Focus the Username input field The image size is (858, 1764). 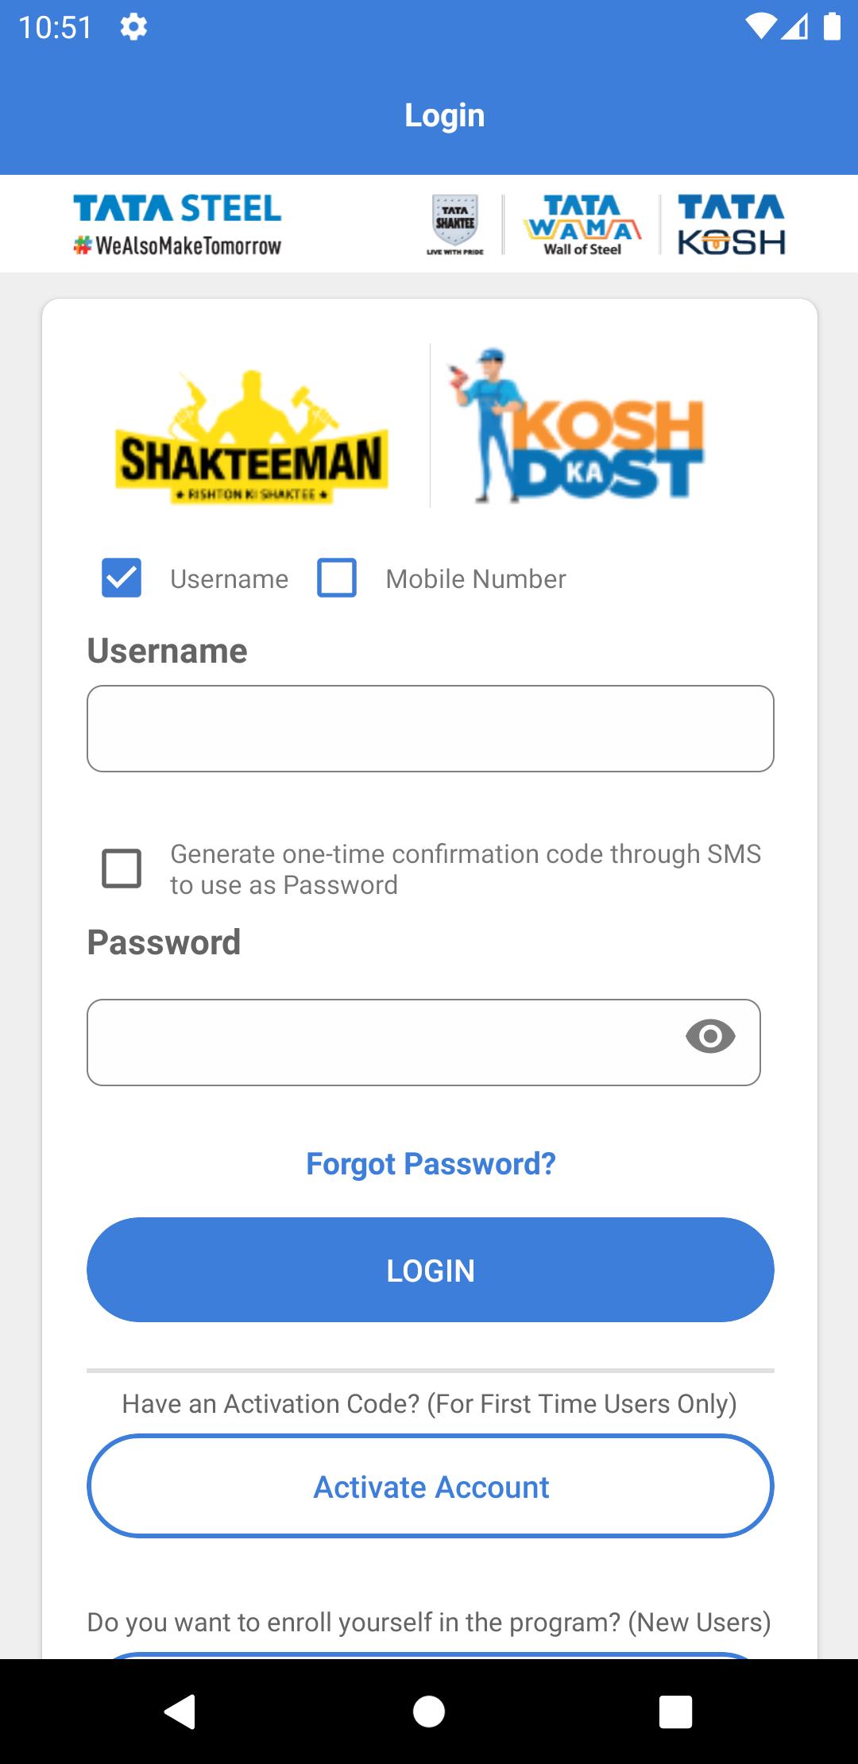coord(431,729)
